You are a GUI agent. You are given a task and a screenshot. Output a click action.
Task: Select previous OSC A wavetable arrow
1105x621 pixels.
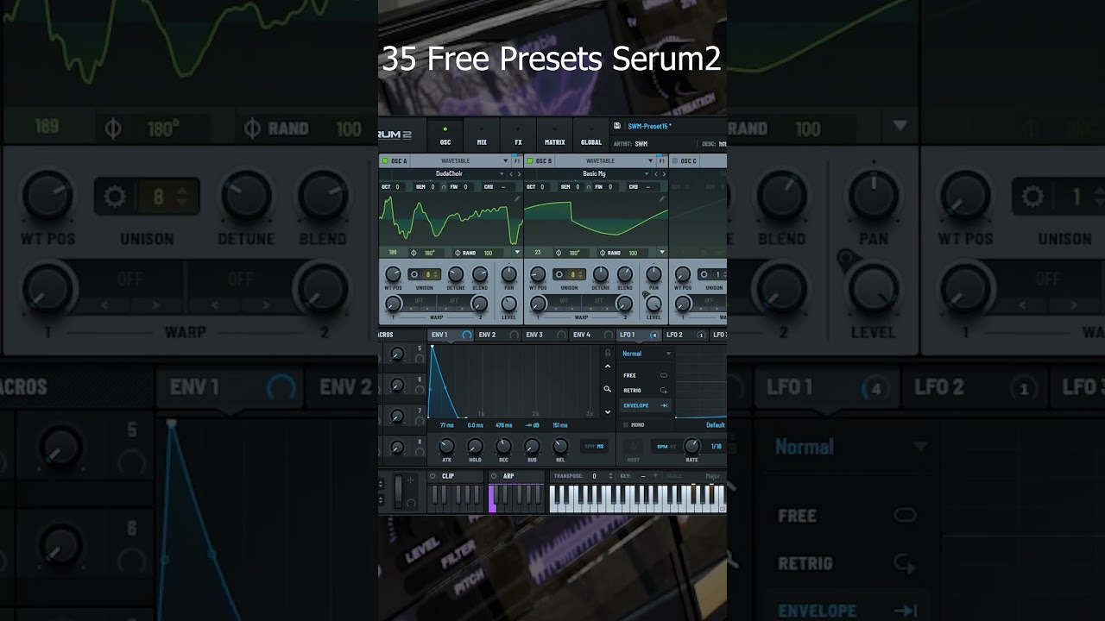(510, 173)
